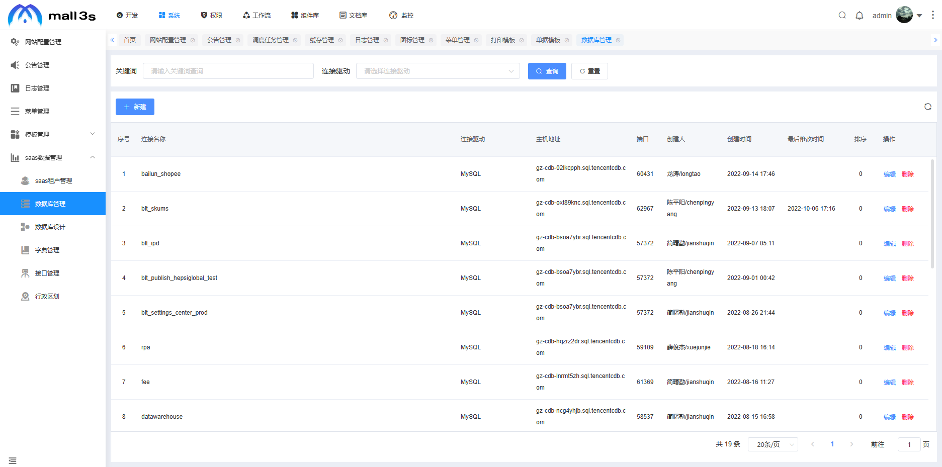Switch to the 文档库 top menu
The height and width of the screenshot is (467, 942).
(x=353, y=16)
